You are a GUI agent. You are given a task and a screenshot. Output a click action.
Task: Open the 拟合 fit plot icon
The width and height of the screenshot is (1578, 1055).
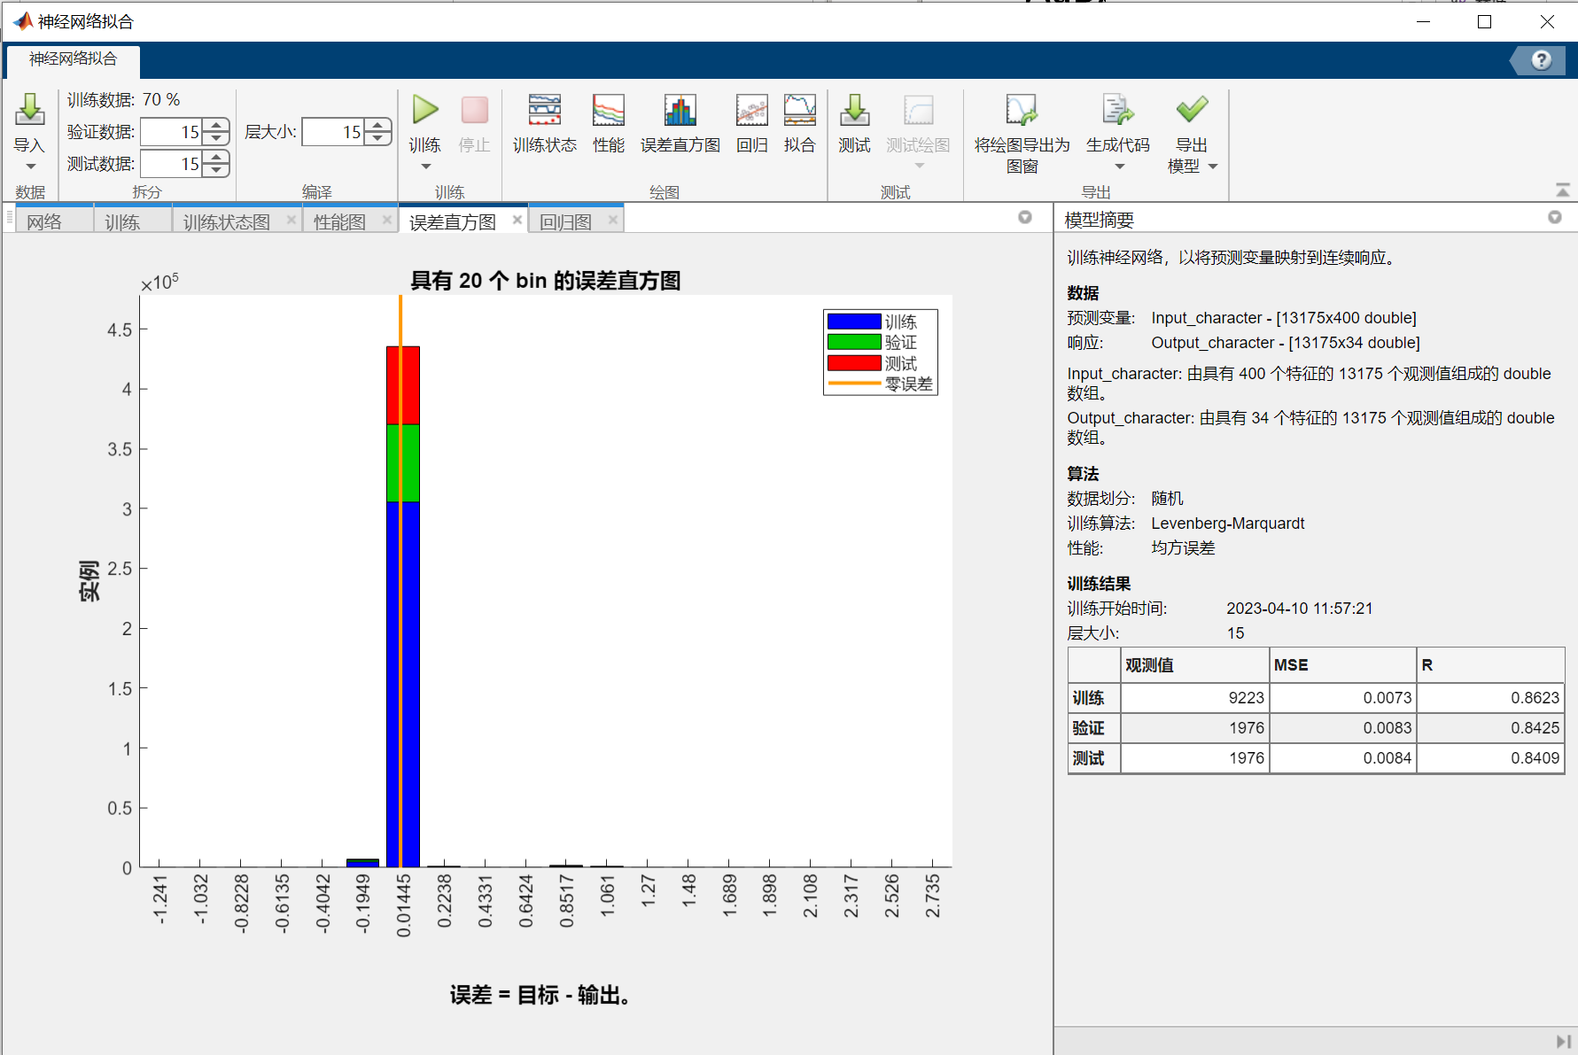coord(800,110)
